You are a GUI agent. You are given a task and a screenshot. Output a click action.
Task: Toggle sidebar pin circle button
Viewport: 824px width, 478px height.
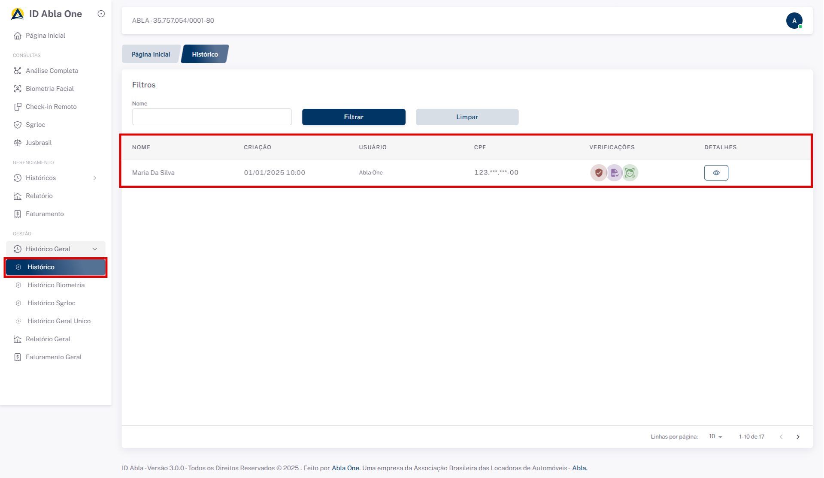click(101, 14)
